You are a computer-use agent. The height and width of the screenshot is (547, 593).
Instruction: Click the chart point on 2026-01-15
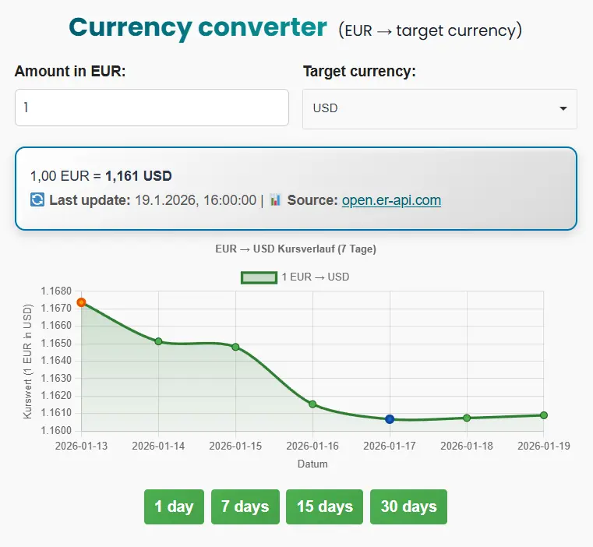(235, 347)
